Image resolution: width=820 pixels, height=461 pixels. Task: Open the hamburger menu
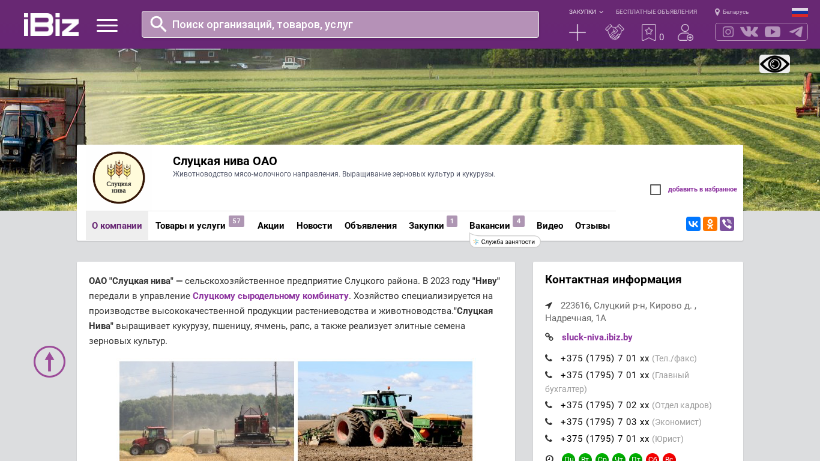pyautogui.click(x=107, y=25)
